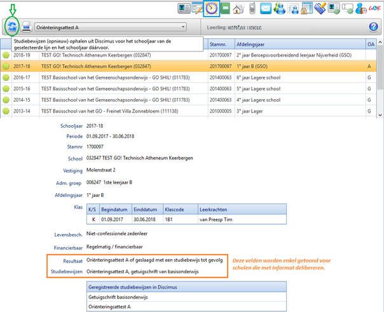Open the checklist with person icon
Image resolution: width=384 pixels, height=312 pixels.
coord(293,8)
